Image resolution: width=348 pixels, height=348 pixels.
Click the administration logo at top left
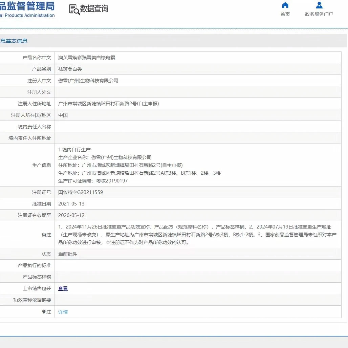[27, 9]
